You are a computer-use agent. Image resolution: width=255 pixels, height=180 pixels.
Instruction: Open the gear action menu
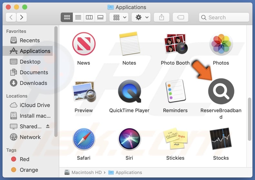point(141,17)
